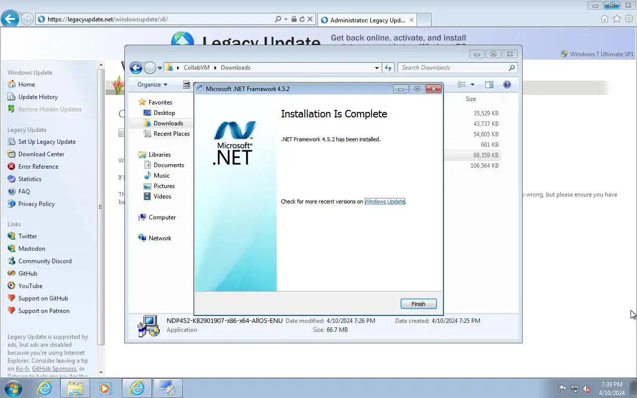Open the YouTube link
This screenshot has width=637, height=398.
click(30, 286)
